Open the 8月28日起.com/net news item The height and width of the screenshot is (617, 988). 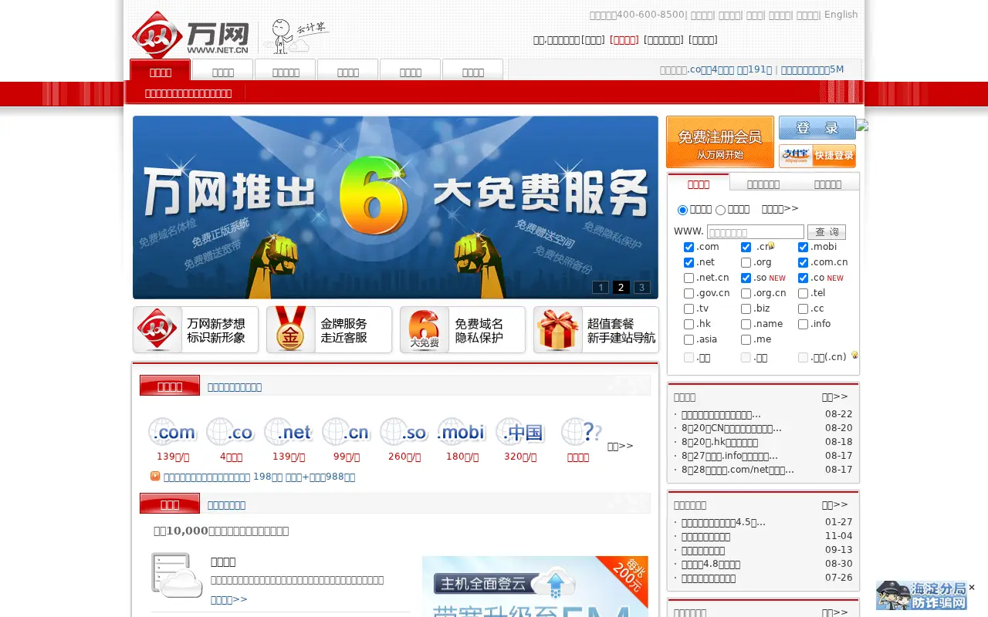[738, 470]
